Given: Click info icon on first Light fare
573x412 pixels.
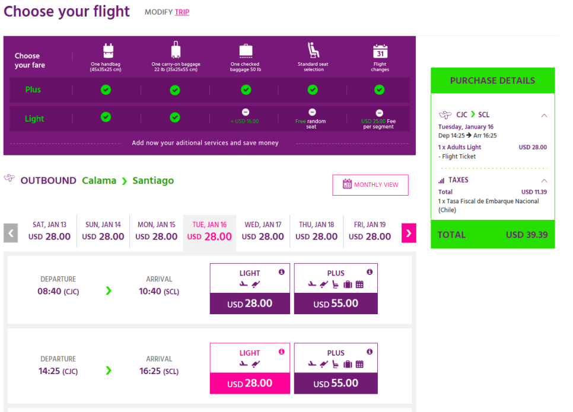Looking at the screenshot, I should (282, 272).
